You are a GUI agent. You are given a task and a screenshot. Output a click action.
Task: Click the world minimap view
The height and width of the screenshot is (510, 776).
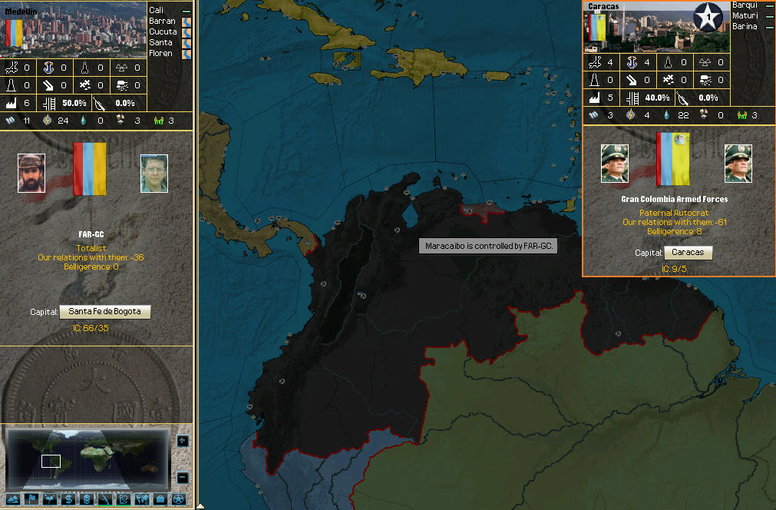tap(88, 458)
